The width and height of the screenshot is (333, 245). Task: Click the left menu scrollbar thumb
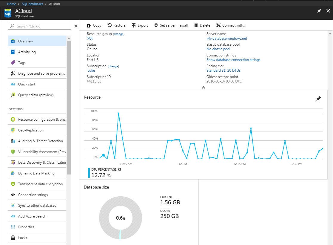(x=69, y=107)
